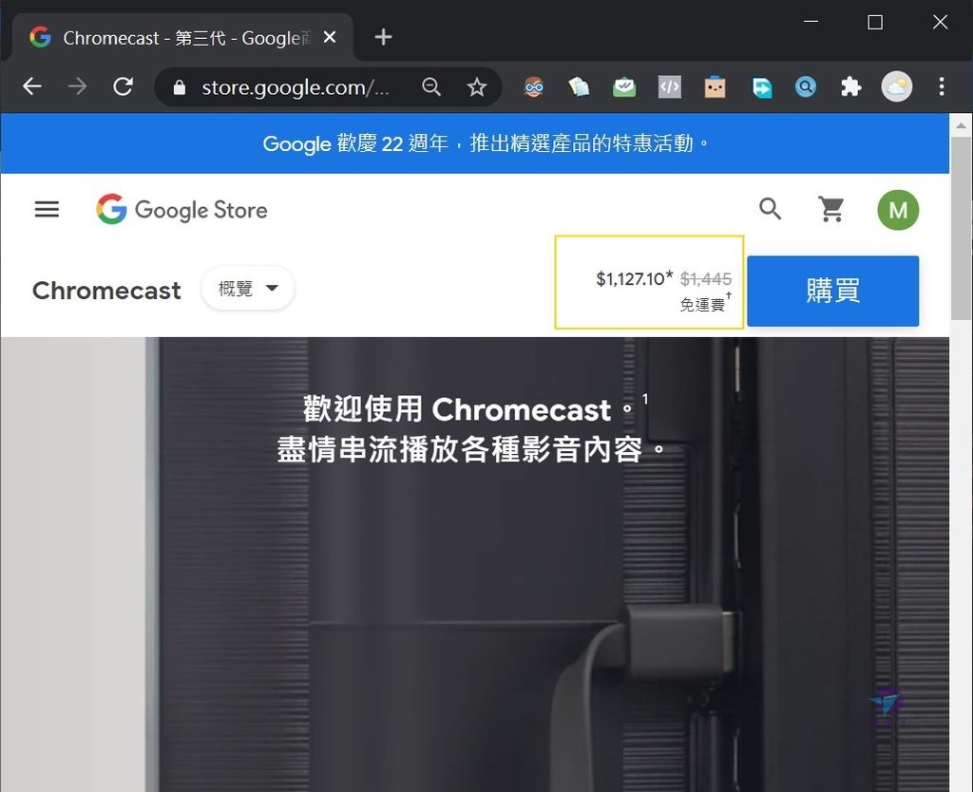The height and width of the screenshot is (792, 973).
Task: Open the blue arrow page extension
Action: pos(761,86)
